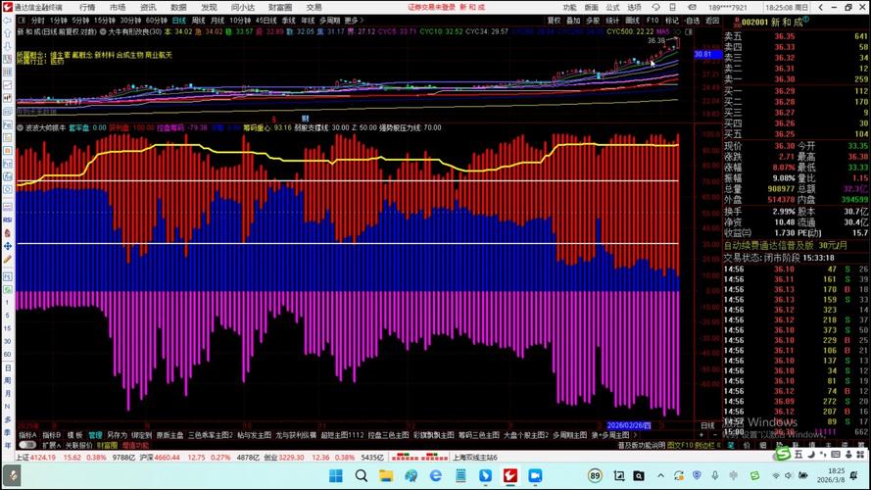Toggle the window icon right of MA5 label

[x=689, y=31]
